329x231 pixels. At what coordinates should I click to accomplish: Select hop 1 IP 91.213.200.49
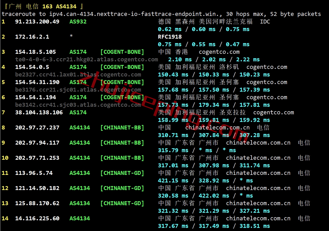click(x=37, y=22)
